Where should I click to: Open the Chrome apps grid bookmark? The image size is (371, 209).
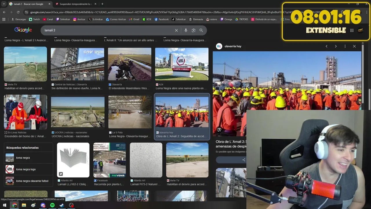(x=4, y=19)
